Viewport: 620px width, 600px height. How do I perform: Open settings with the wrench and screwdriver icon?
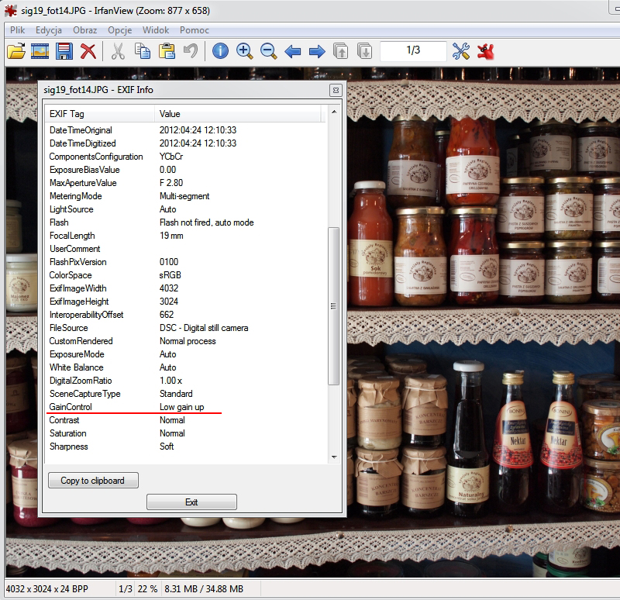461,51
